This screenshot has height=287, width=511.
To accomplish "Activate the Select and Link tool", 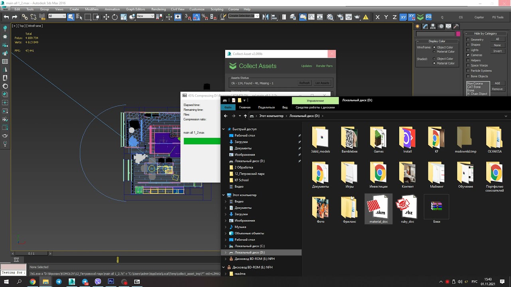I will click(25, 17).
